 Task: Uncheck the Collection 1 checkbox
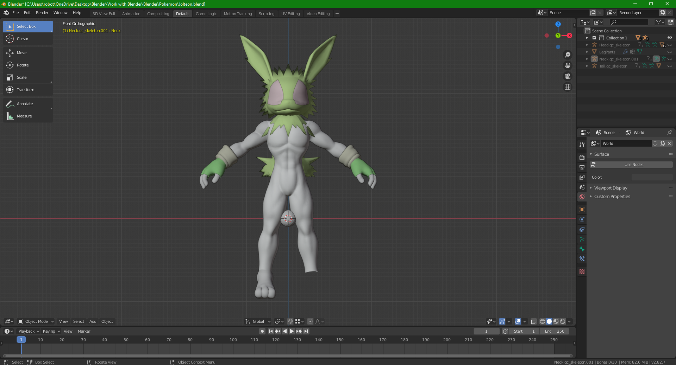[x=594, y=38]
